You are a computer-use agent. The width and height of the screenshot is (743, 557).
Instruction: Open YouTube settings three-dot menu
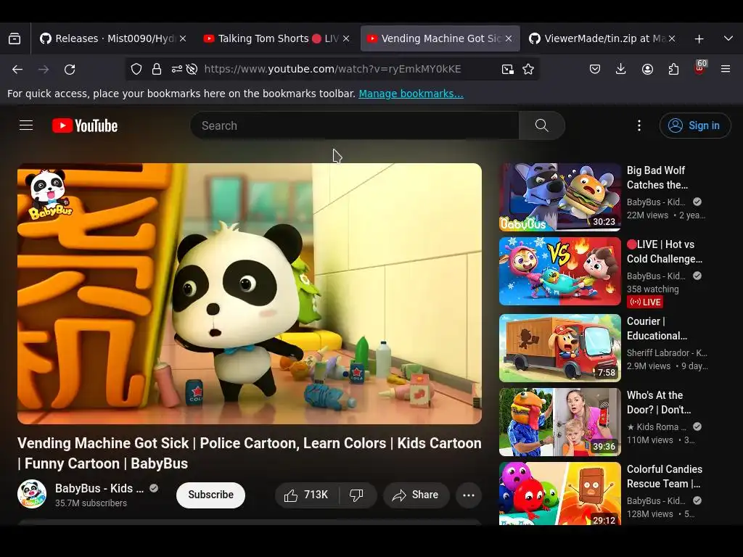[639, 125]
